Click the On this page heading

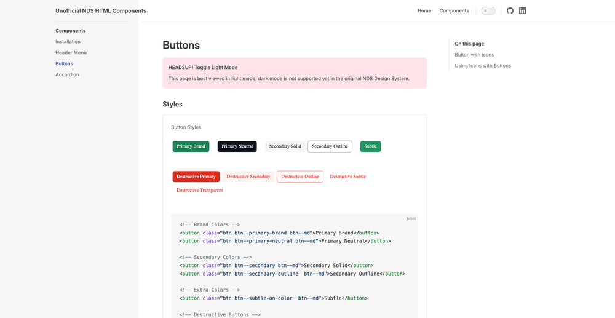(469, 44)
